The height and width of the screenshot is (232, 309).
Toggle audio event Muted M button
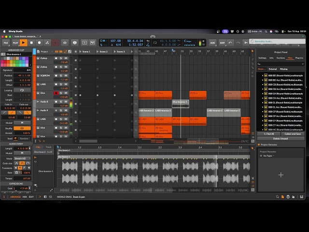tap(22, 153)
